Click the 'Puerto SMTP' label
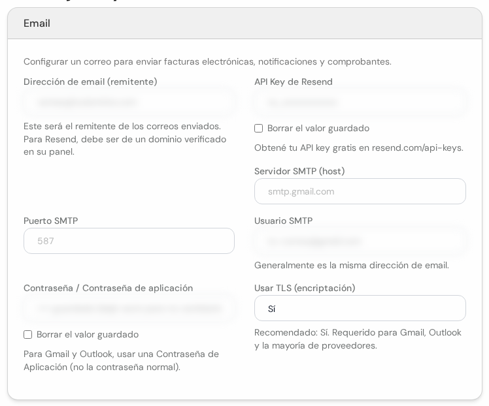The width and height of the screenshot is (489, 406). coord(51,221)
